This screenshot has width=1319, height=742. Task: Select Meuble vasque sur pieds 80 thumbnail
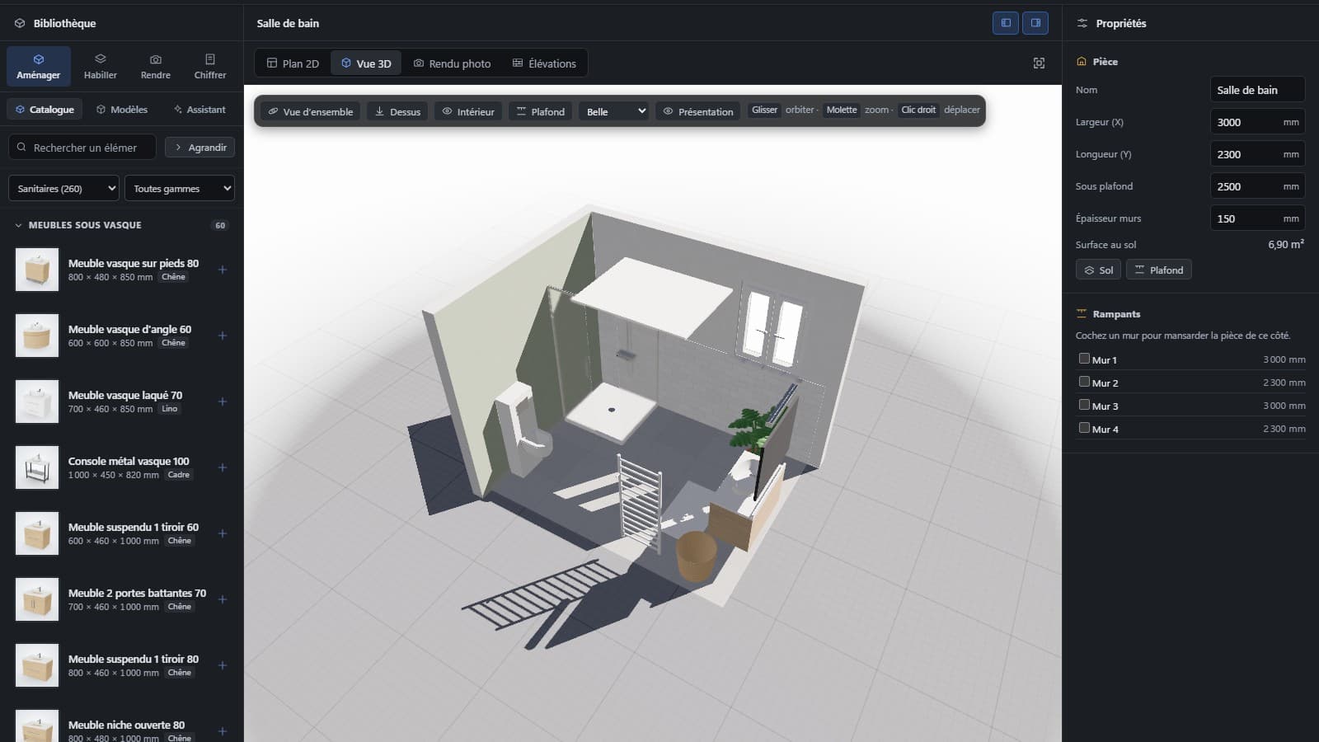(x=37, y=270)
